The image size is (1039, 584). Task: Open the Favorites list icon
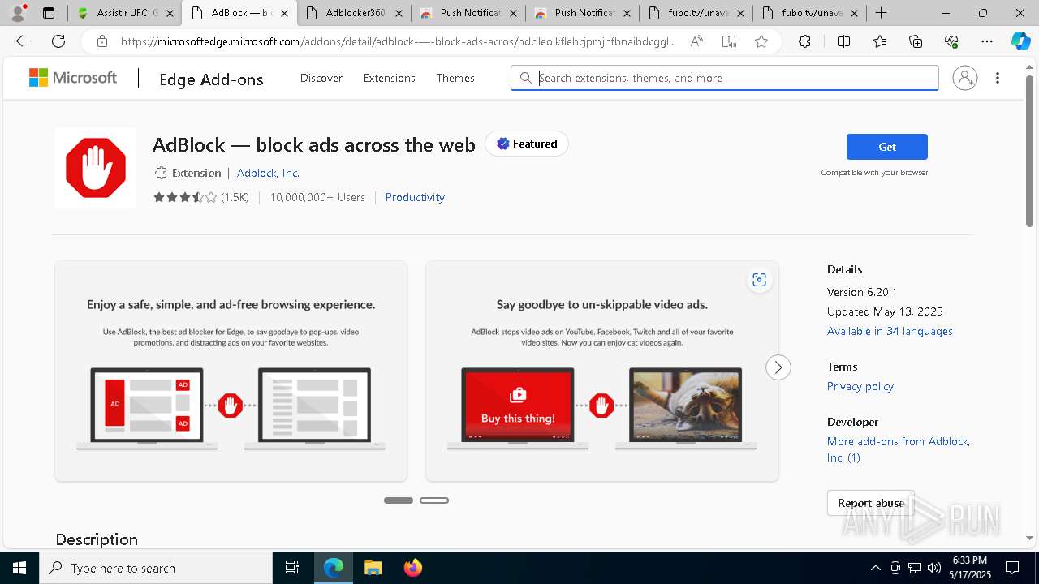(x=880, y=41)
